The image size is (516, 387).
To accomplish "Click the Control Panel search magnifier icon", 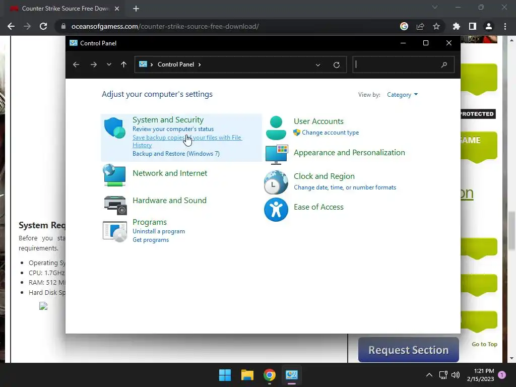I will pyautogui.click(x=444, y=65).
